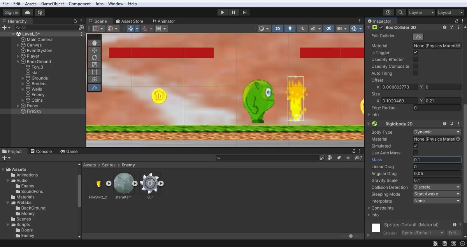The width and height of the screenshot is (467, 247).
Task: Select the Hand view tool
Action: tap(94, 43)
